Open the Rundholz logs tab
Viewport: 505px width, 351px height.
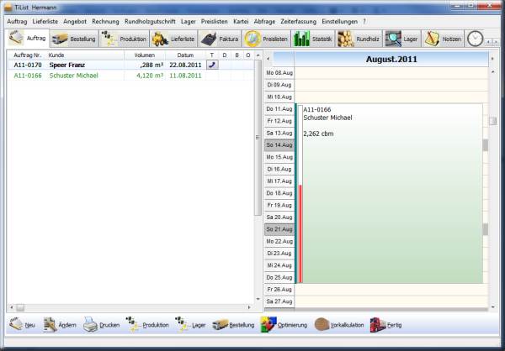[359, 39]
